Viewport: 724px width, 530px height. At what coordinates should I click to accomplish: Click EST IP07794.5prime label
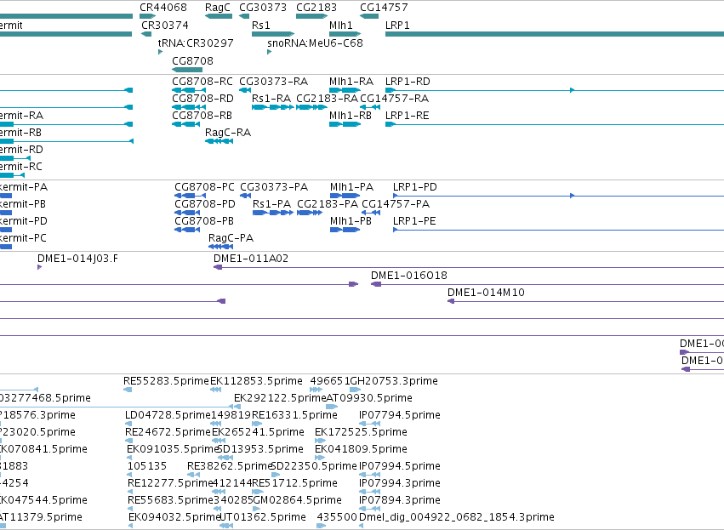[x=400, y=415]
